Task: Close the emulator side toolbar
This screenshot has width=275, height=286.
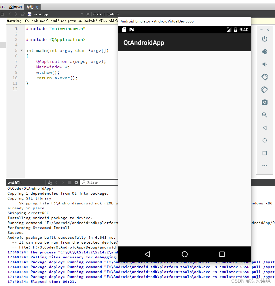Action: (x=268, y=29)
